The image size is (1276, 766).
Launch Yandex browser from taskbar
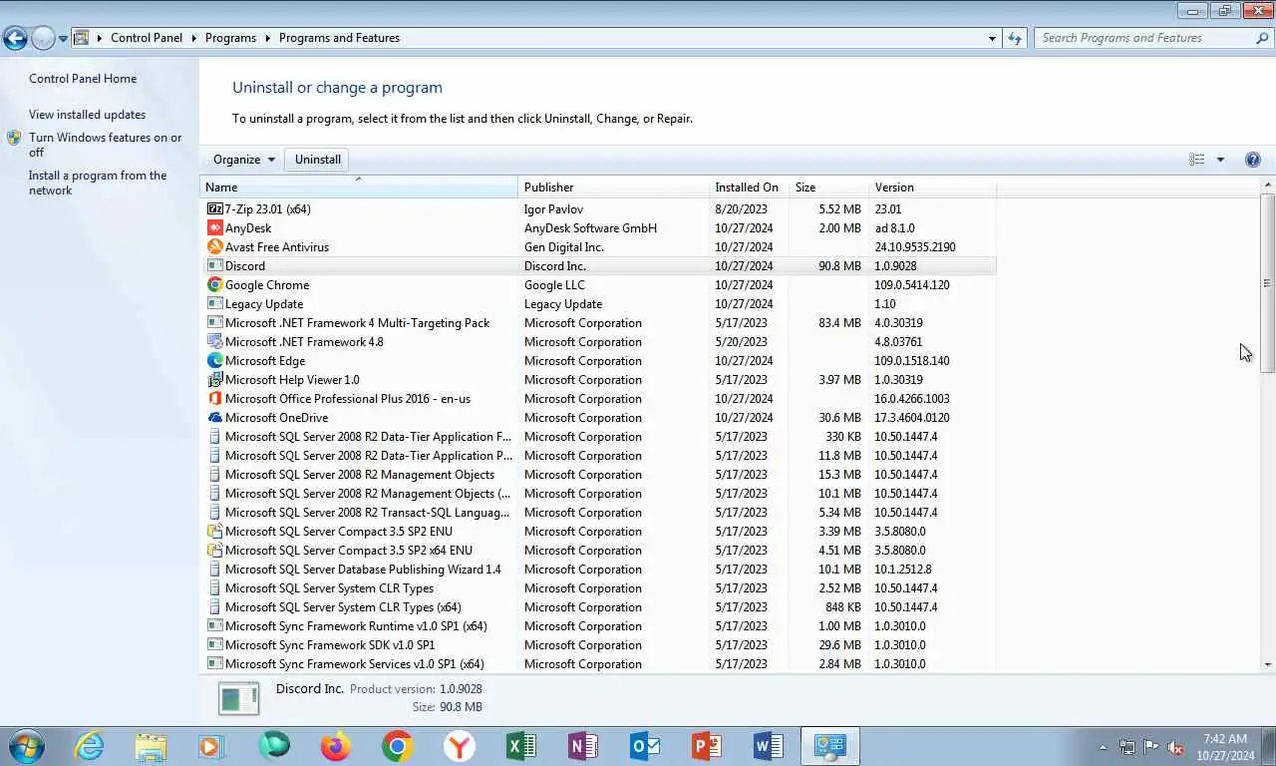(x=460, y=746)
